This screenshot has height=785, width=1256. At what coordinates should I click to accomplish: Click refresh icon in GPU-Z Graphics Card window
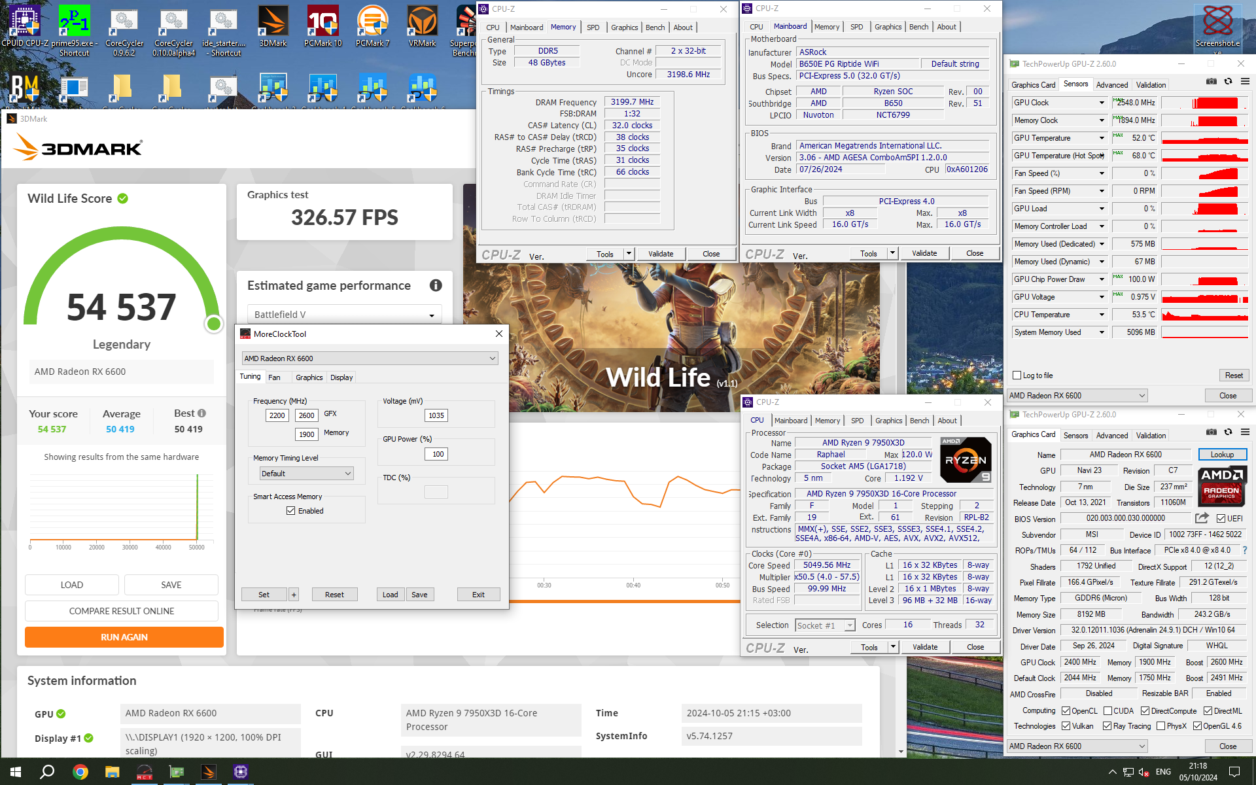(1228, 432)
